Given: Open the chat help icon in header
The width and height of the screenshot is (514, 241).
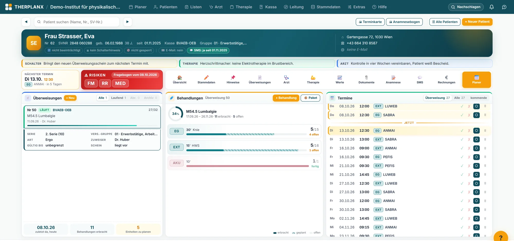Looking at the screenshot, I should [504, 7].
